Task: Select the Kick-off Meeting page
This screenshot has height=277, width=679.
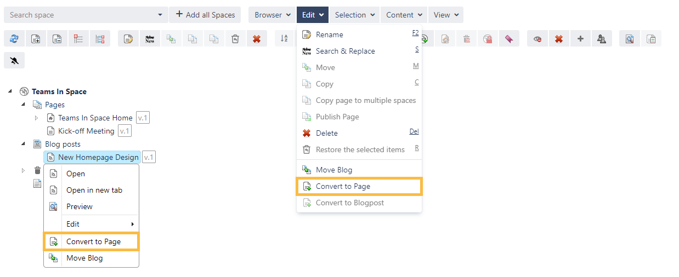Action: [x=86, y=131]
